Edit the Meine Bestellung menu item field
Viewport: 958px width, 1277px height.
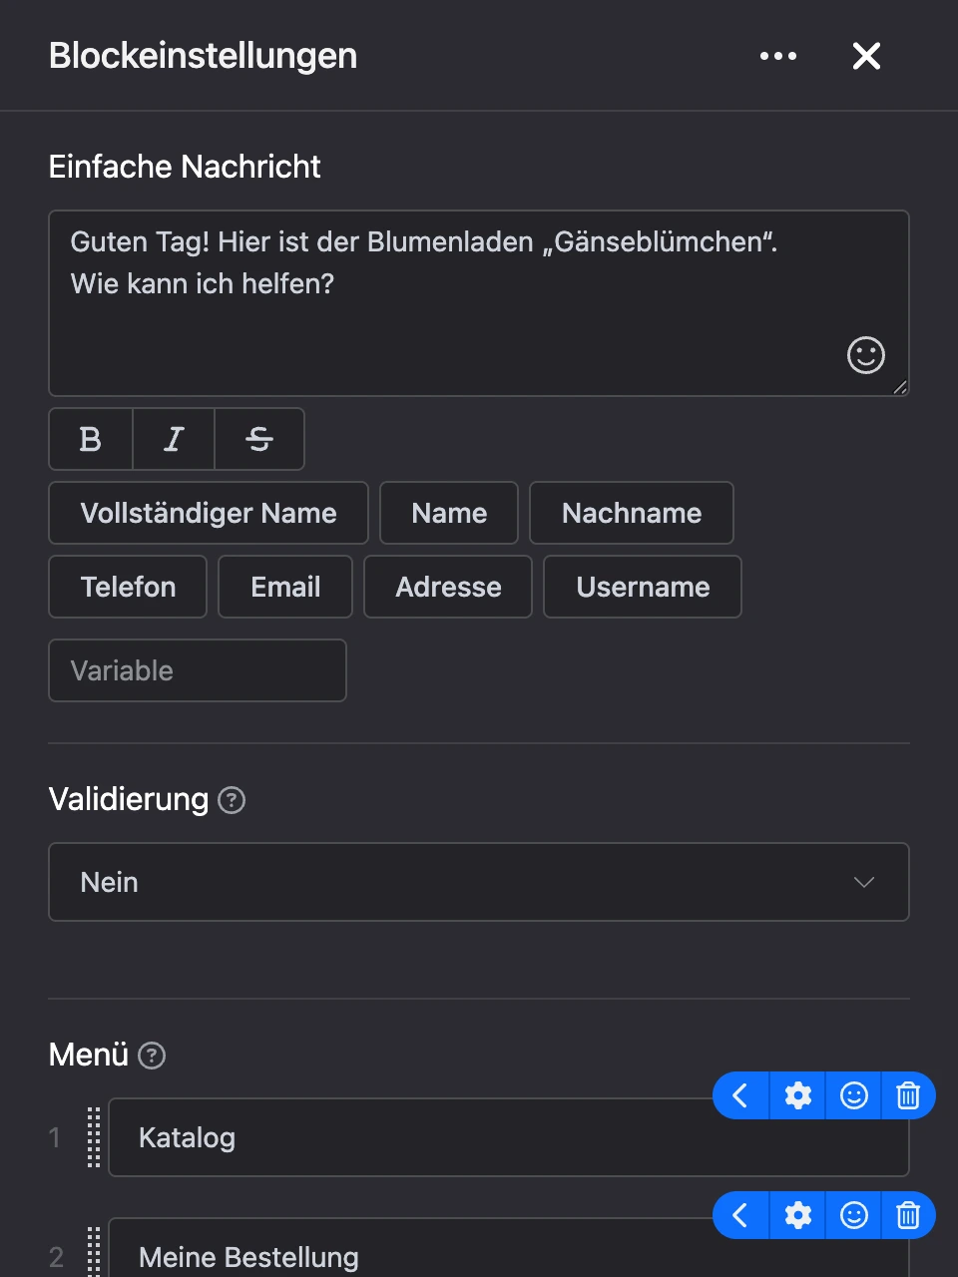[509, 1248]
